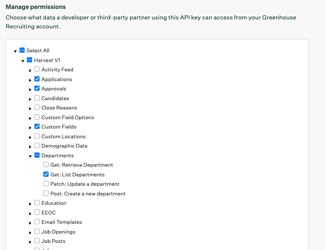
Task: Uncheck the Approvals permission checkbox
Action: coord(37,89)
